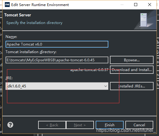The width and height of the screenshot is (159, 136).
Task: Click the 'Tomcat Server' heading text
Action: 18,15
